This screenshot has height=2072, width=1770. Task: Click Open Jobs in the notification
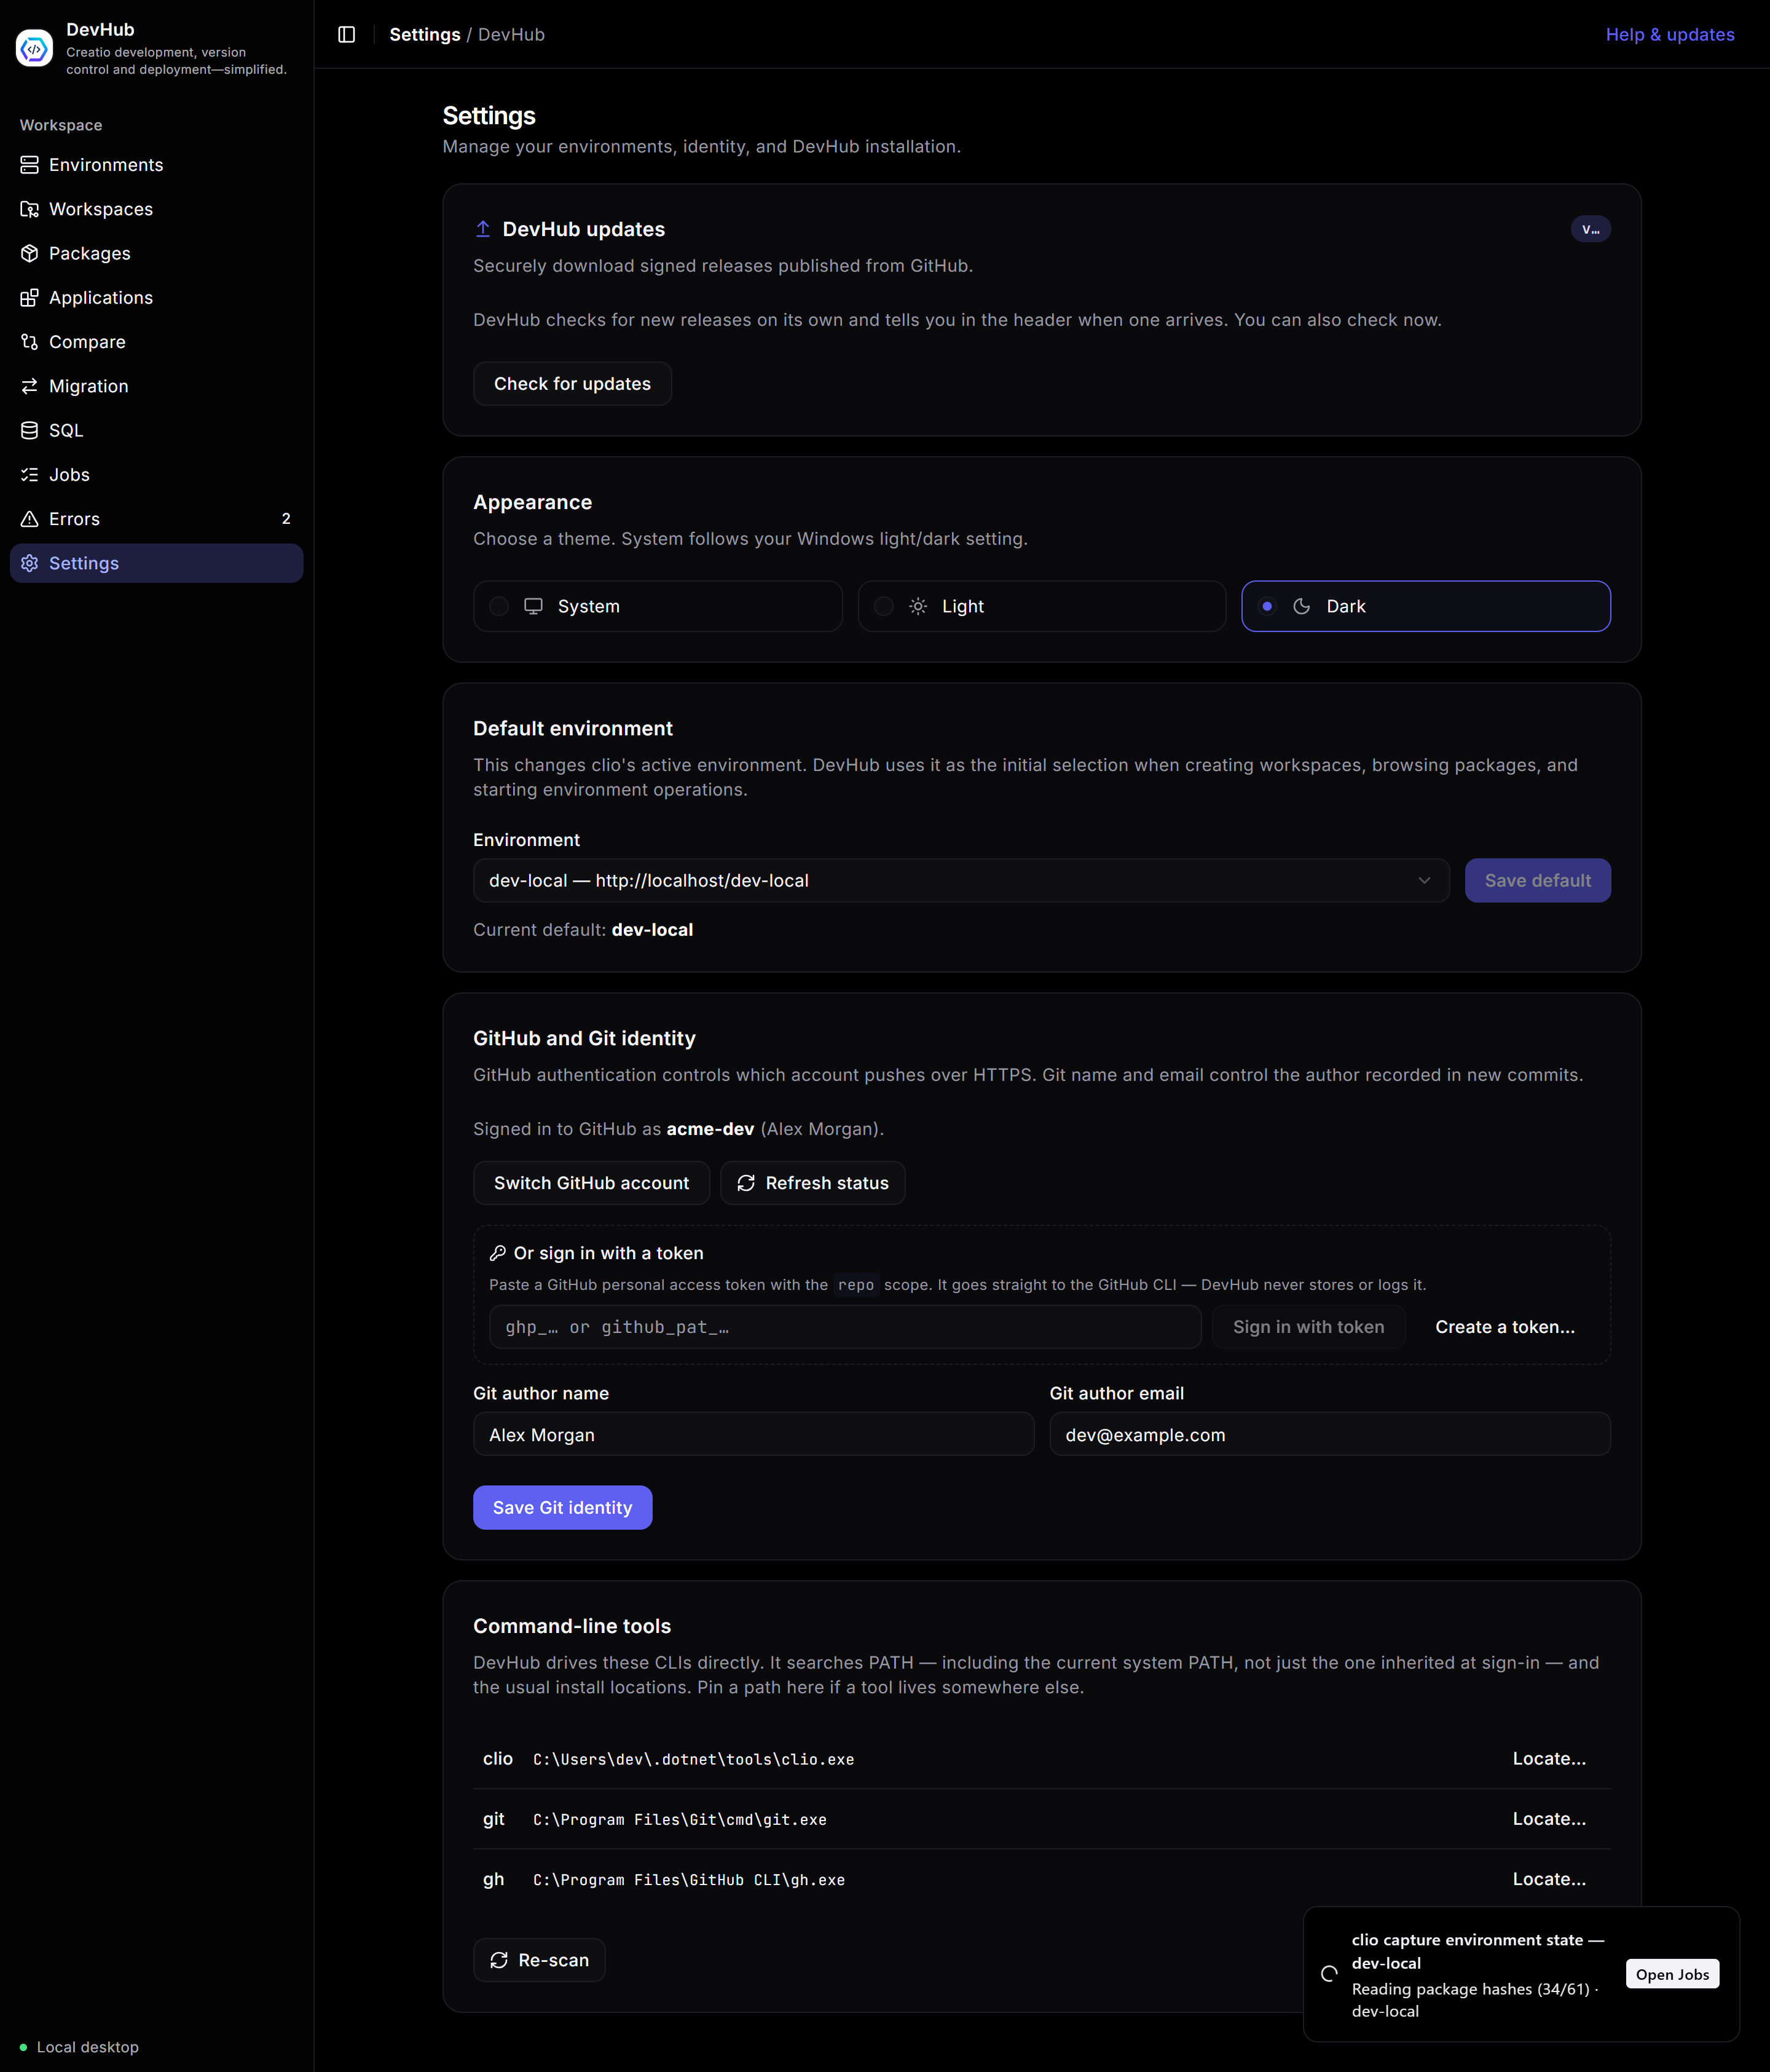pyautogui.click(x=1672, y=1974)
